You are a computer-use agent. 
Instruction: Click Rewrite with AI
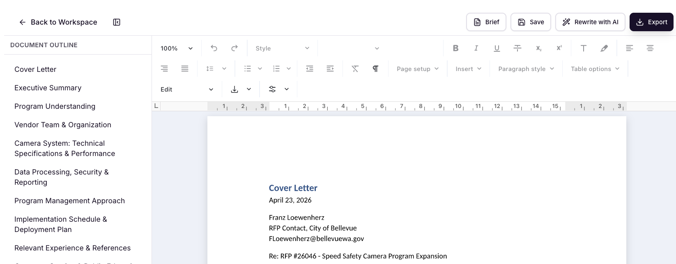590,22
